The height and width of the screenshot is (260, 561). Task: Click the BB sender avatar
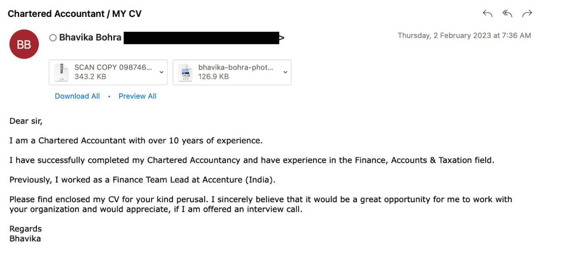(x=24, y=44)
